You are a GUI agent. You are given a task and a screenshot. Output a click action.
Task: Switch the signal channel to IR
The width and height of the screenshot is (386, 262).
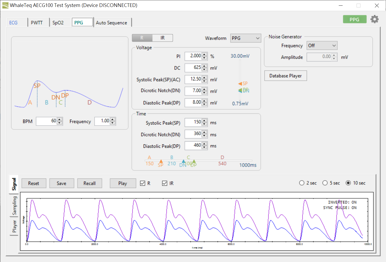[x=162, y=38]
